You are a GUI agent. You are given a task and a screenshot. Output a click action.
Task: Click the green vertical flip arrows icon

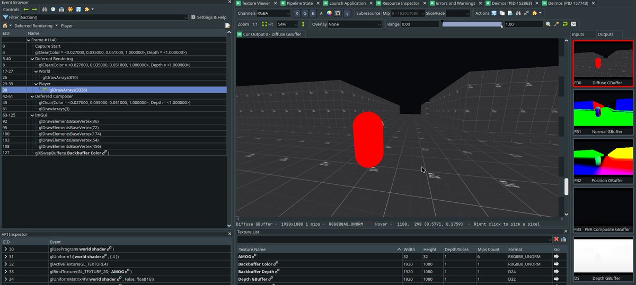tap(303, 24)
